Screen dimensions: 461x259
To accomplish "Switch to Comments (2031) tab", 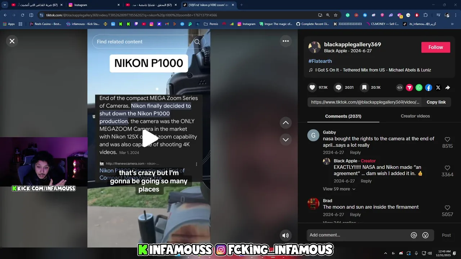I will [343, 116].
